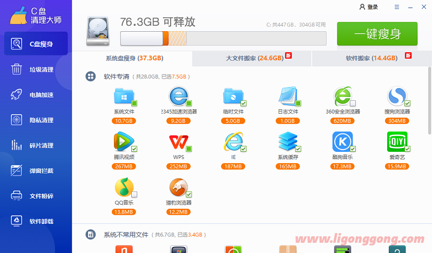The height and width of the screenshot is (253, 432).
Task: Click the 17.3MB badge under 酷狗音乐
Action: click(342, 166)
